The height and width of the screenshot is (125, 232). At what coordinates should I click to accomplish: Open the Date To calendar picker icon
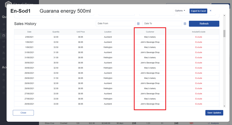tap(185, 24)
